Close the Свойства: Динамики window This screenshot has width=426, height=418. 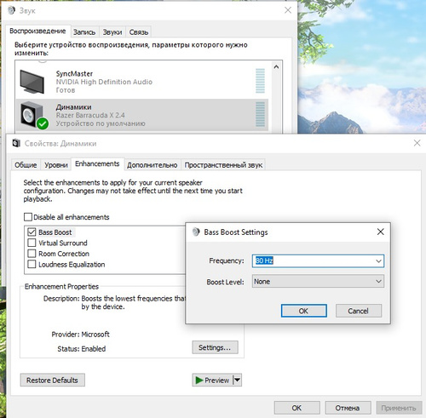(417, 143)
